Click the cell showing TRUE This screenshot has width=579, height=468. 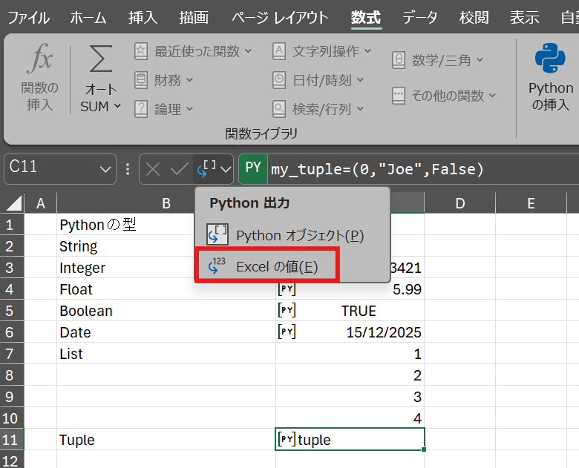coord(350,311)
